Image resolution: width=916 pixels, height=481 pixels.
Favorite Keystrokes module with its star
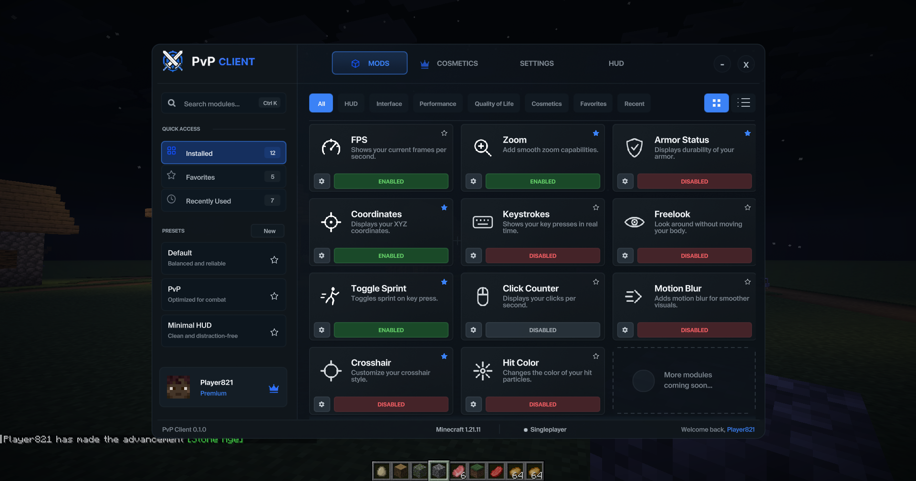596,207
